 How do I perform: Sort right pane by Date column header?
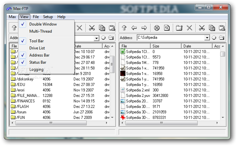197,46
